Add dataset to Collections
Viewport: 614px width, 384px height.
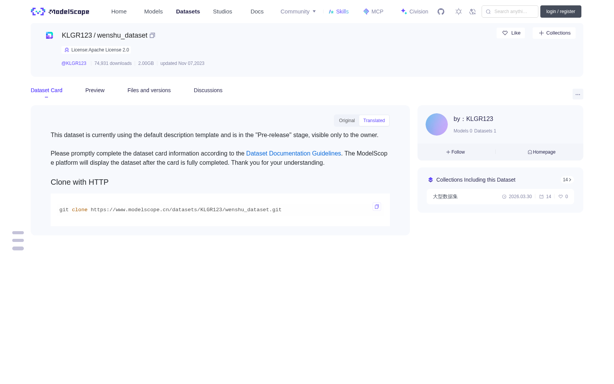pos(554,33)
